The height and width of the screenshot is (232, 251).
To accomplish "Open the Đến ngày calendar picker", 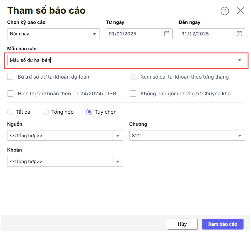I will point(239,34).
